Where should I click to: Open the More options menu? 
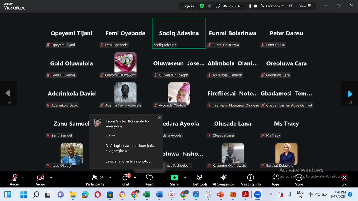coord(299,180)
